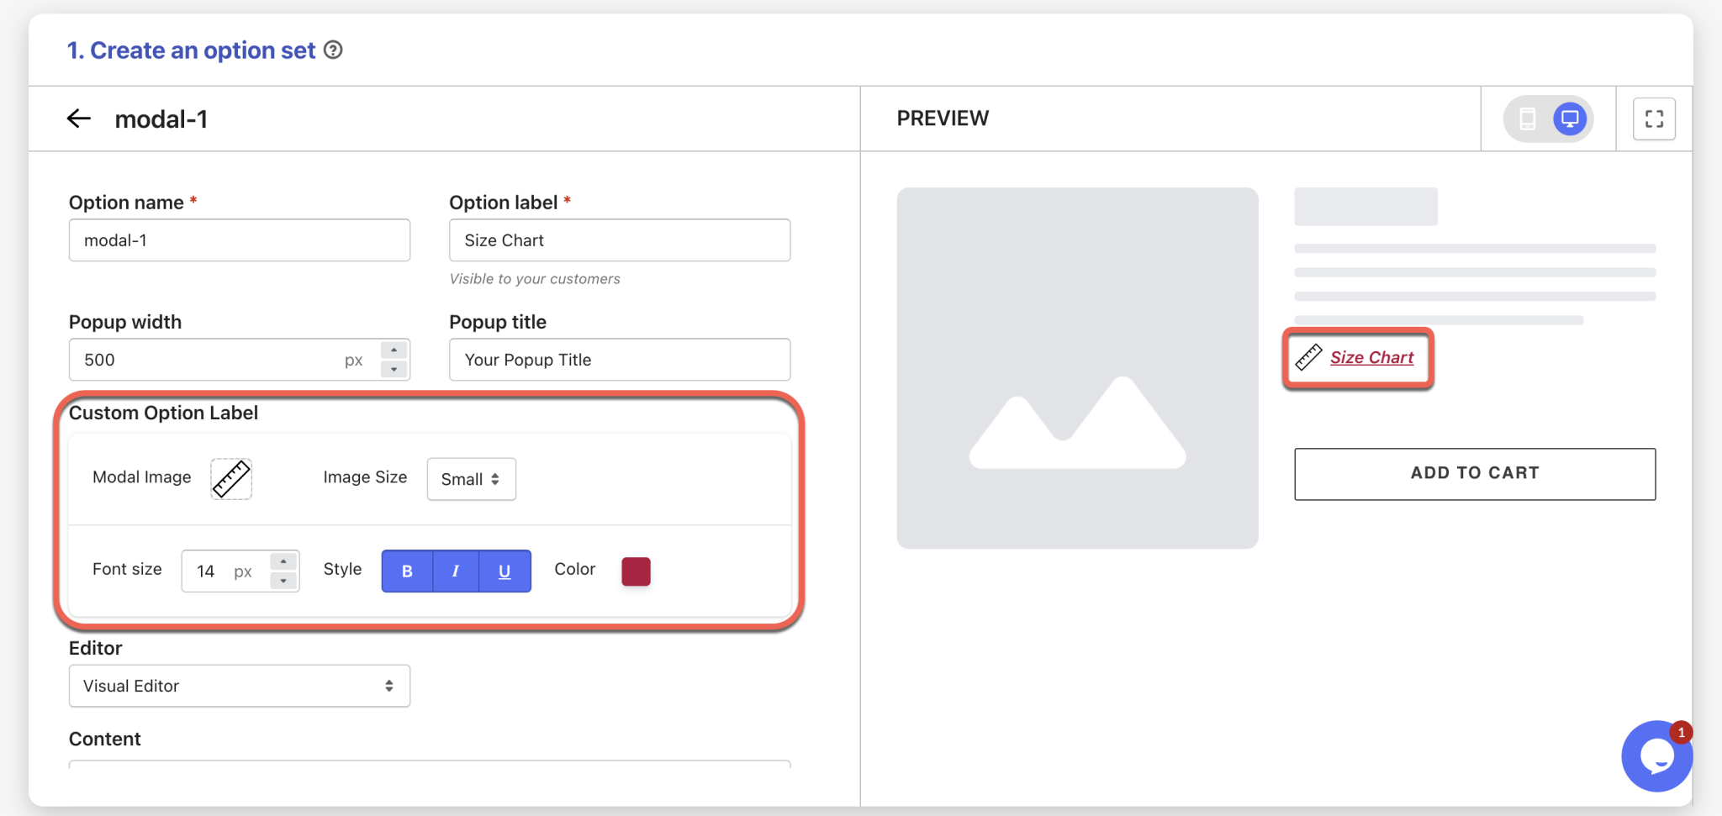Switch preview to mobile view

[1529, 118]
